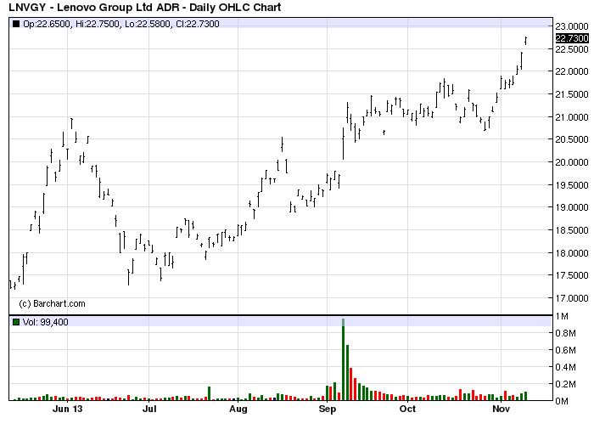Click the latest OHLC price bar near 22.73
Screen dimensions: 594x435
point(525,41)
